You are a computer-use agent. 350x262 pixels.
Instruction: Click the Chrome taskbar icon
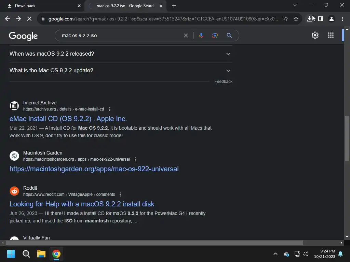point(56,254)
